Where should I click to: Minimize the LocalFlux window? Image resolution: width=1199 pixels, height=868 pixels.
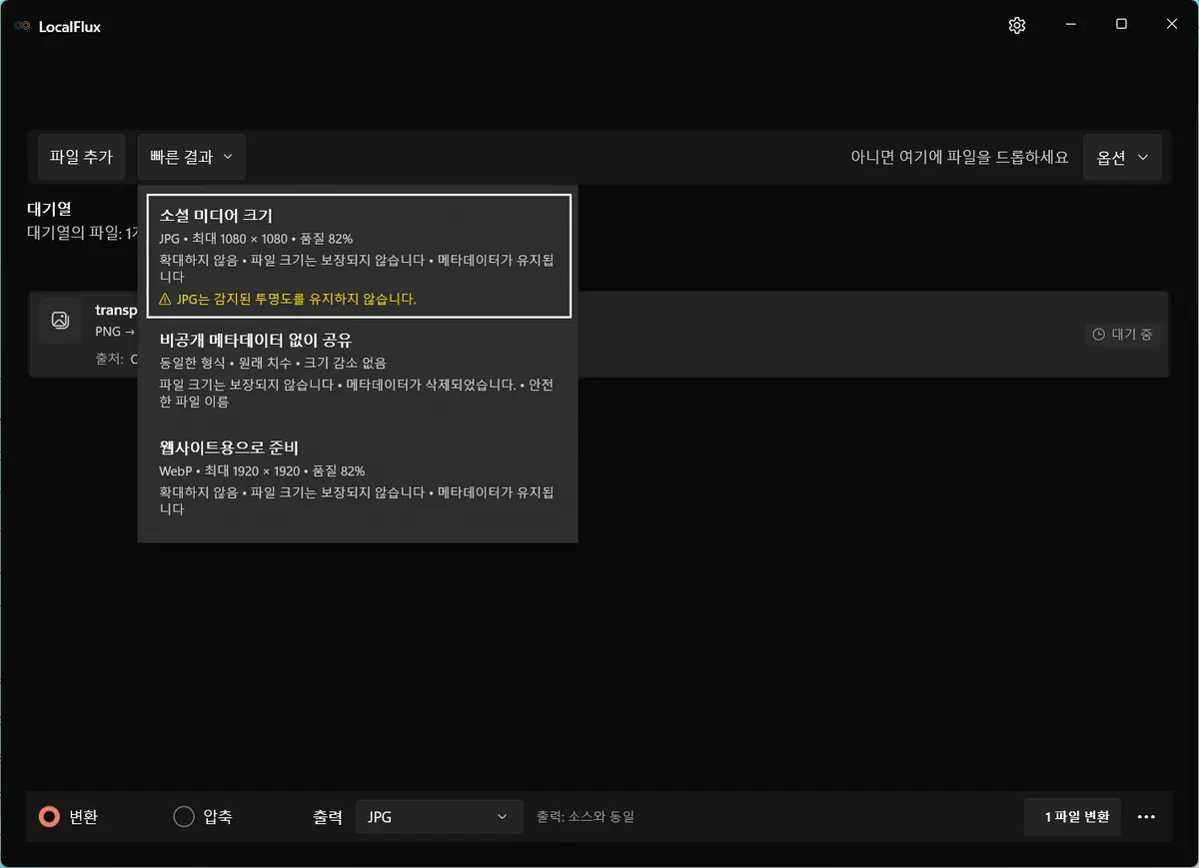(1070, 25)
